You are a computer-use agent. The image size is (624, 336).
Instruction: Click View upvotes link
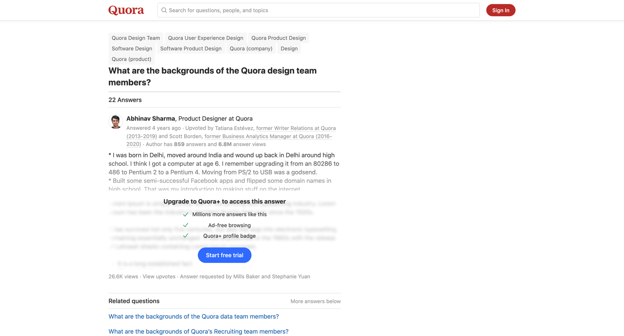(159, 277)
